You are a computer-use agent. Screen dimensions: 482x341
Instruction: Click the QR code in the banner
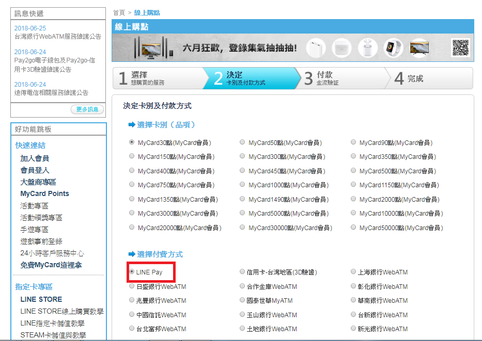(x=460, y=47)
